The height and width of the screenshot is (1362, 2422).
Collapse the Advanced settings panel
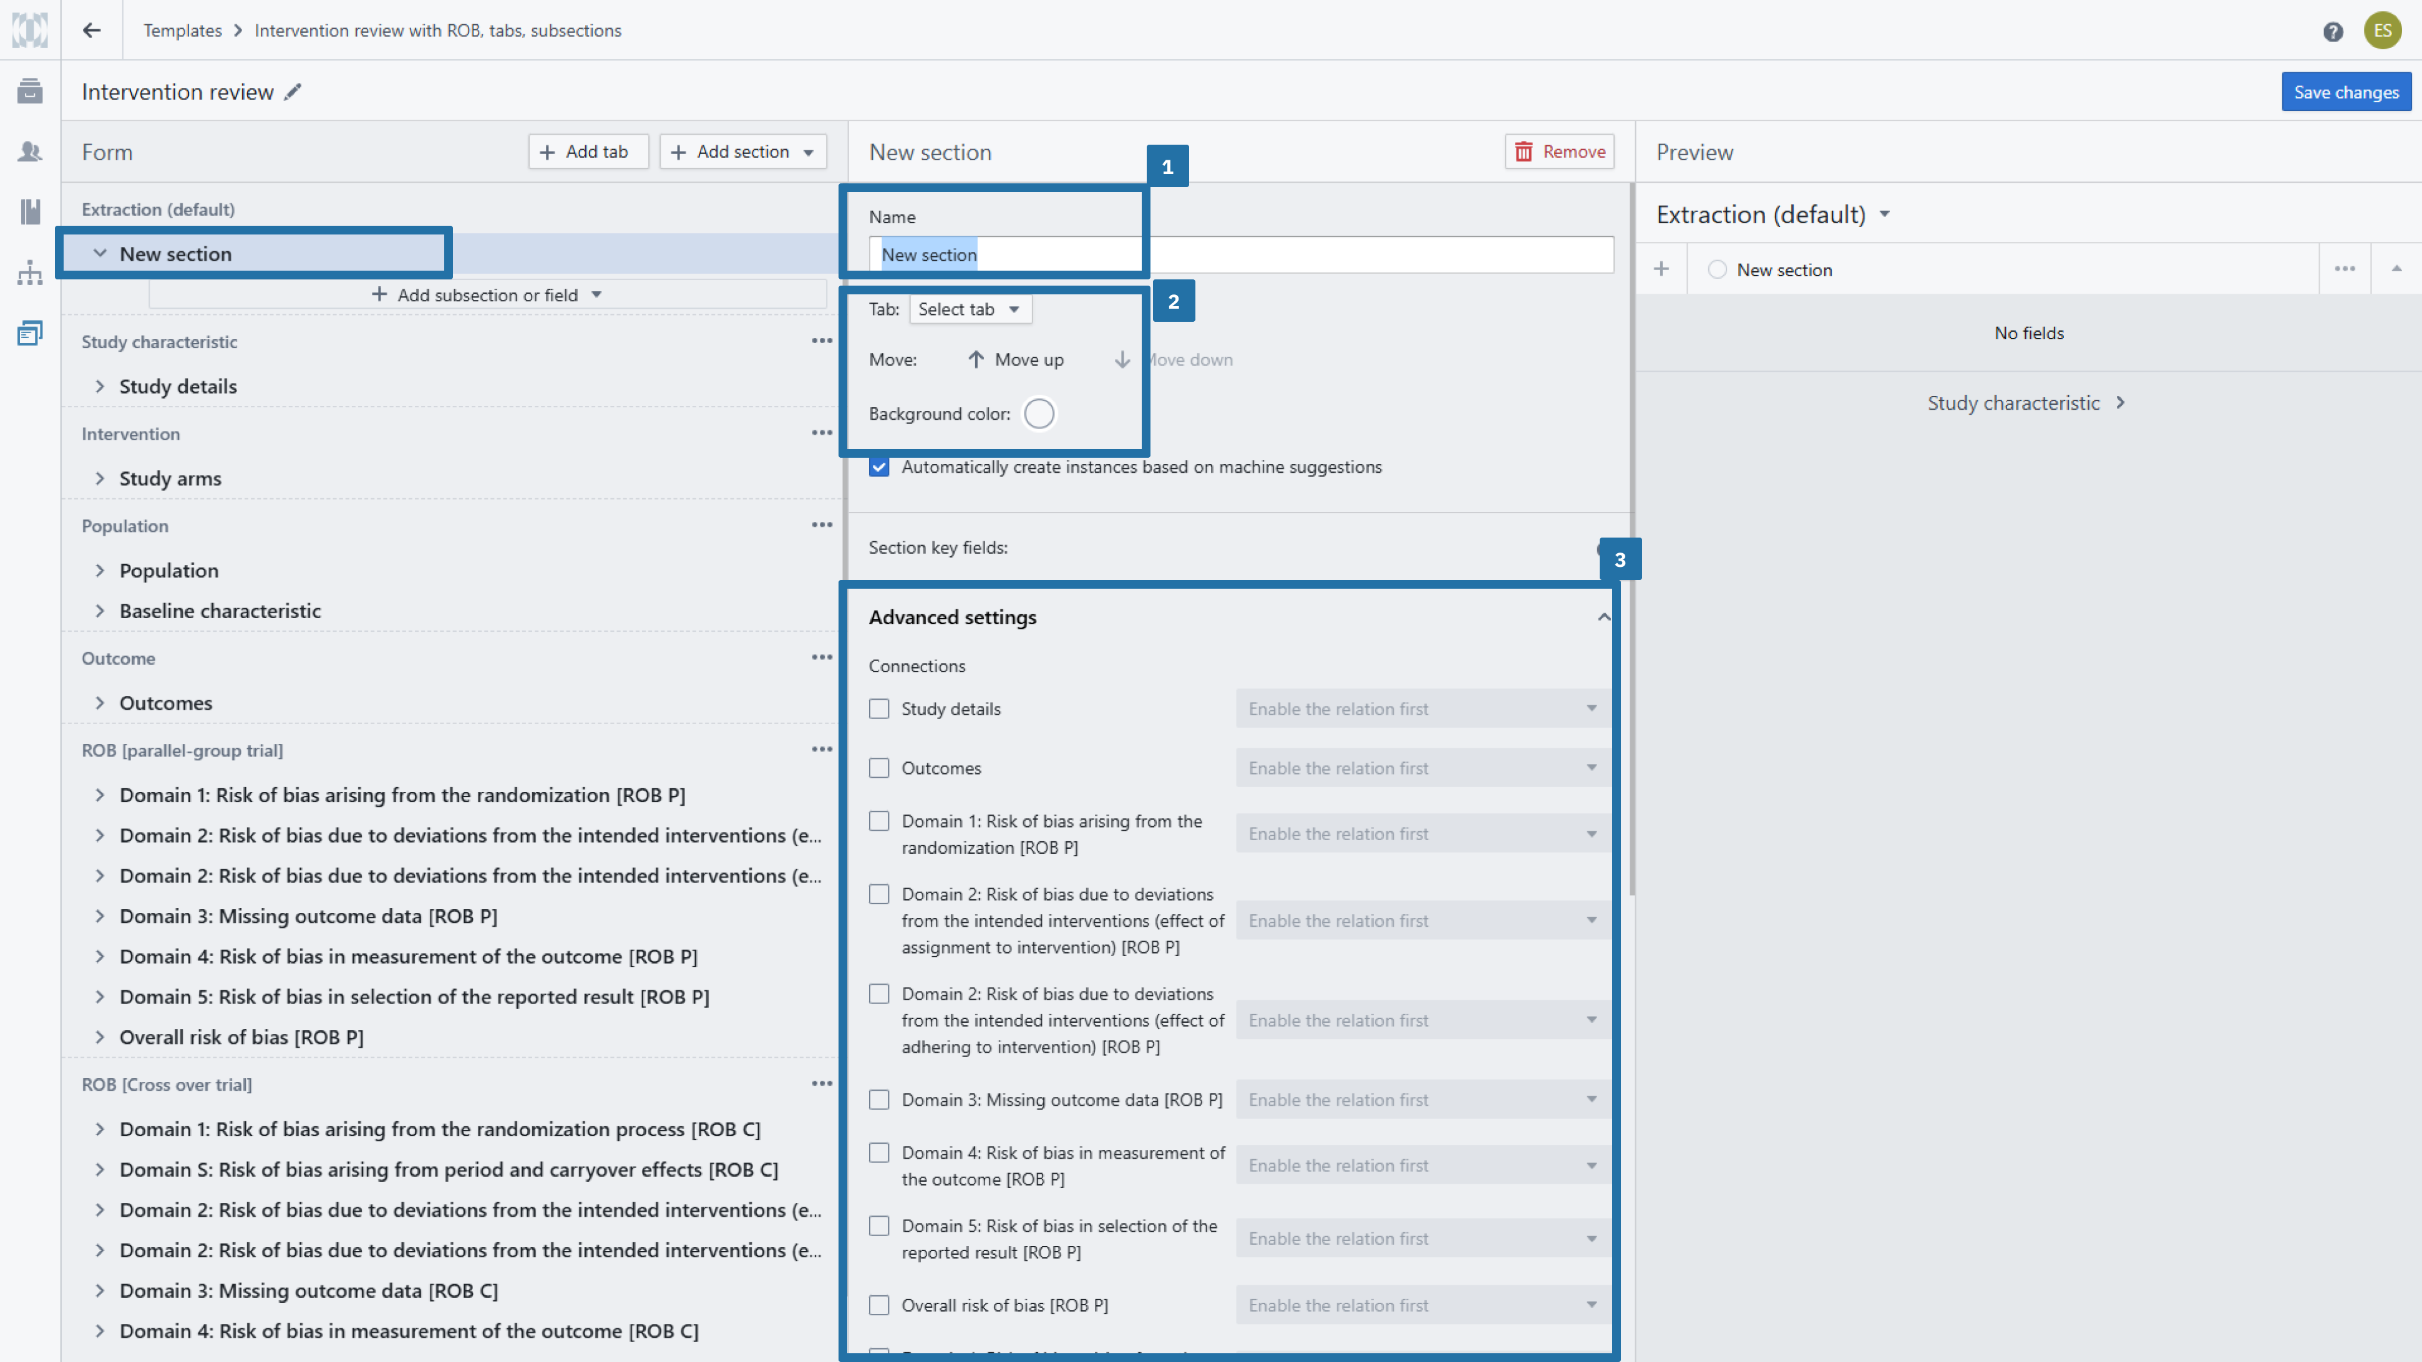[x=1602, y=617]
